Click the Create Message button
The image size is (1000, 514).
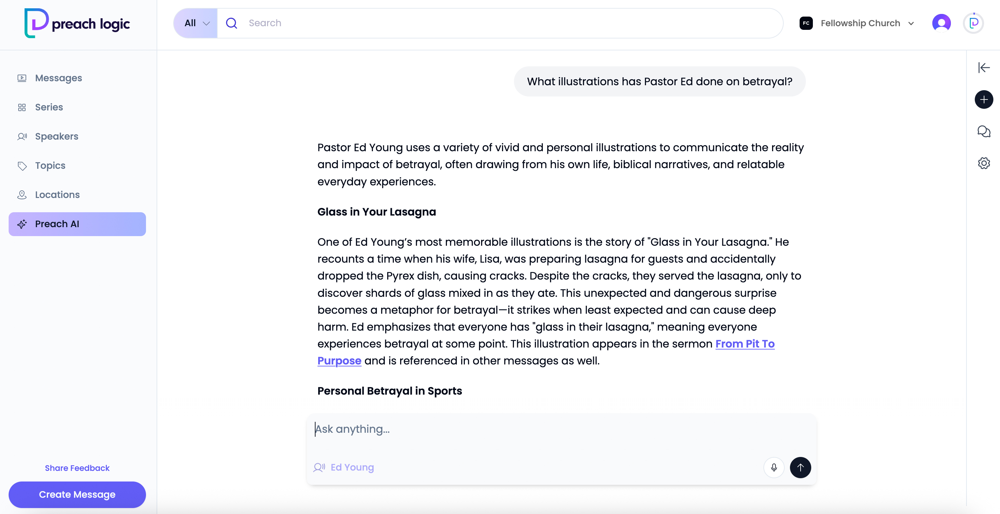tap(77, 494)
